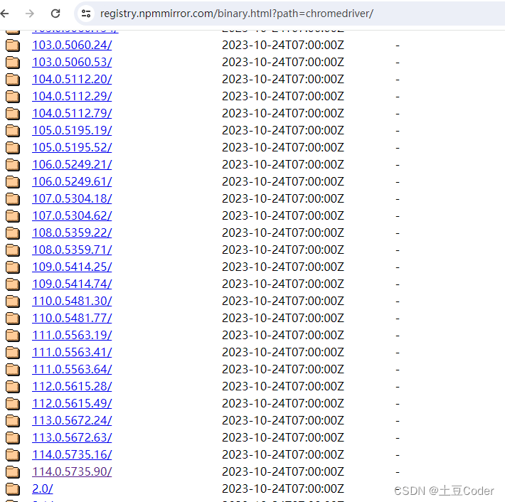Open the 105.0.5195.52/ folder link
This screenshot has width=505, height=502.
click(72, 147)
